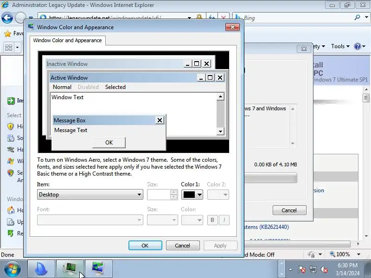Open the Help question mark menu
371x278 pixels.
(360, 46)
